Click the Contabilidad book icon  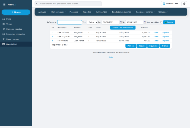4,44
